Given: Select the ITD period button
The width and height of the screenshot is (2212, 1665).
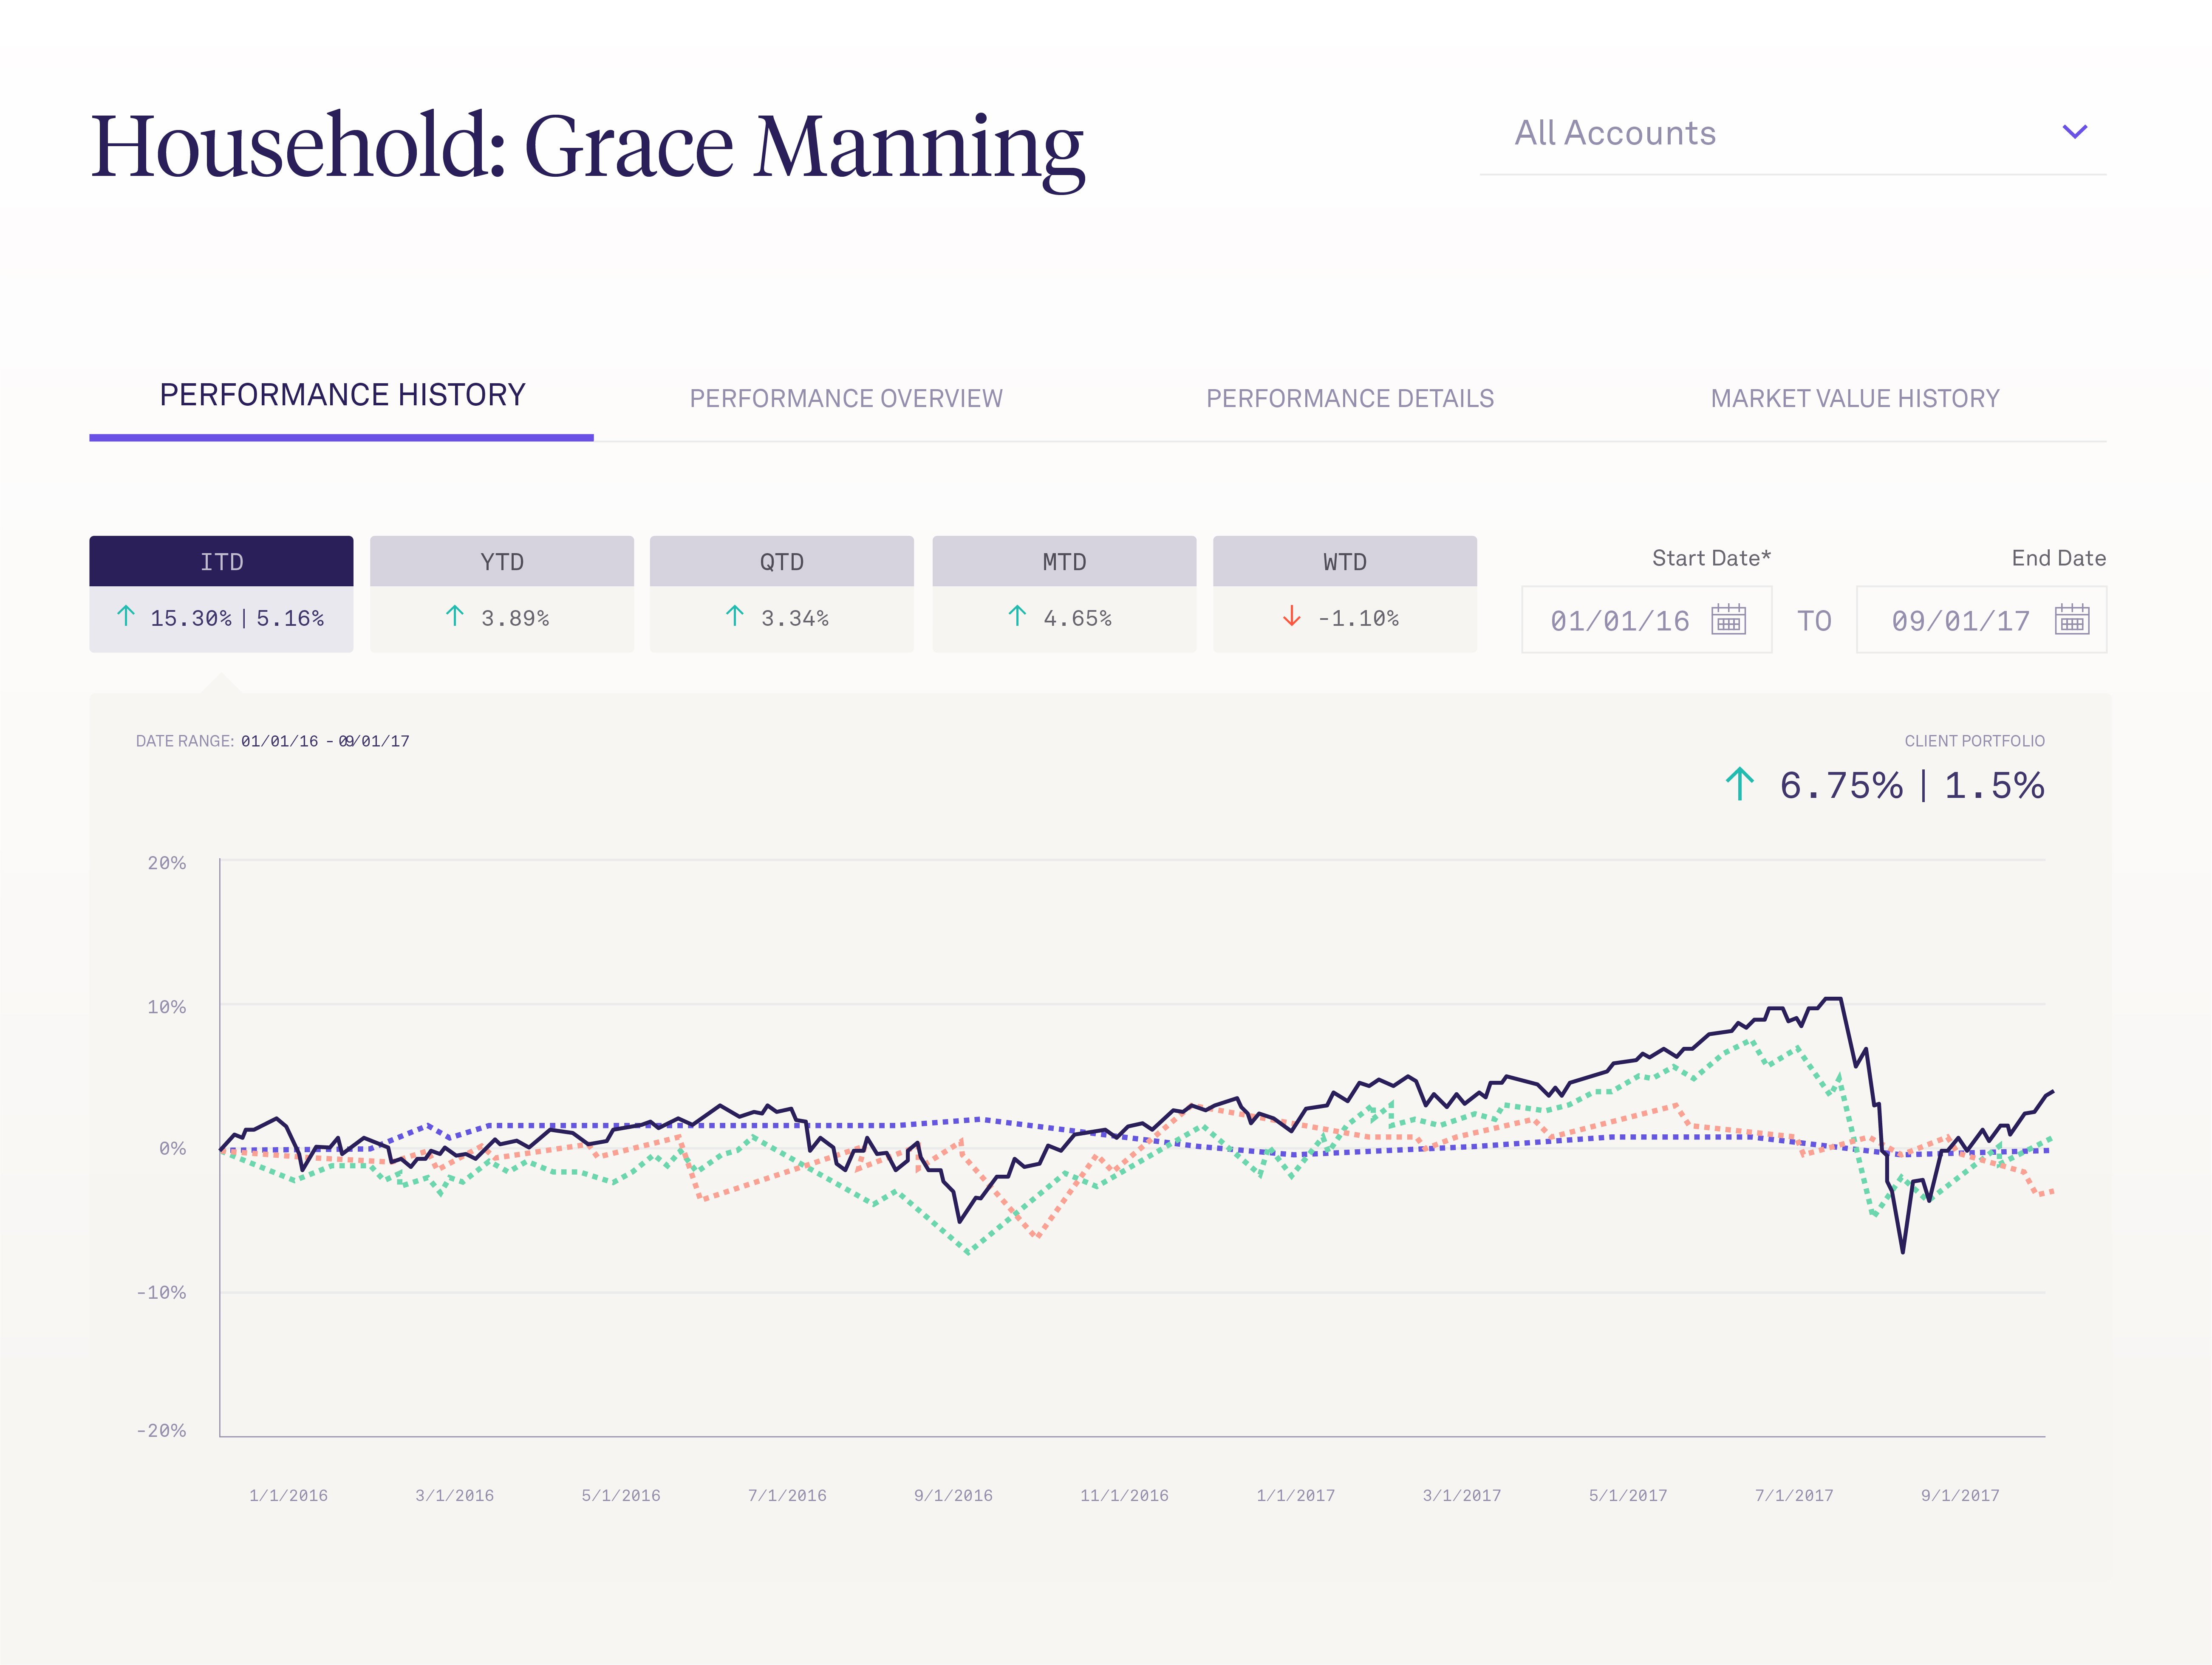Looking at the screenshot, I should (221, 562).
